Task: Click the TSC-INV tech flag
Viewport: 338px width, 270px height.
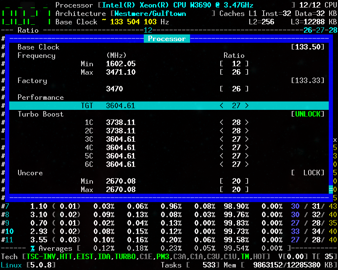Action: (x=41, y=257)
